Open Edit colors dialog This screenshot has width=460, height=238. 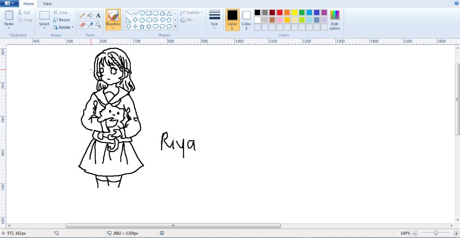tap(335, 20)
